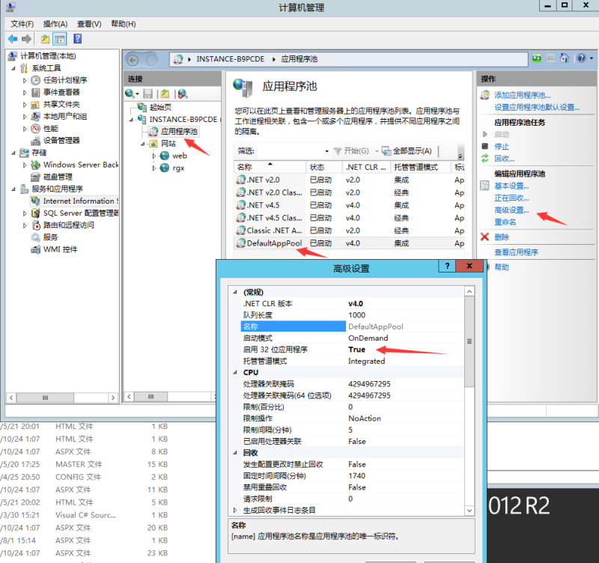599x563 pixels.
Task: Expand the 任务计划程序 tree node
Action: click(x=25, y=80)
